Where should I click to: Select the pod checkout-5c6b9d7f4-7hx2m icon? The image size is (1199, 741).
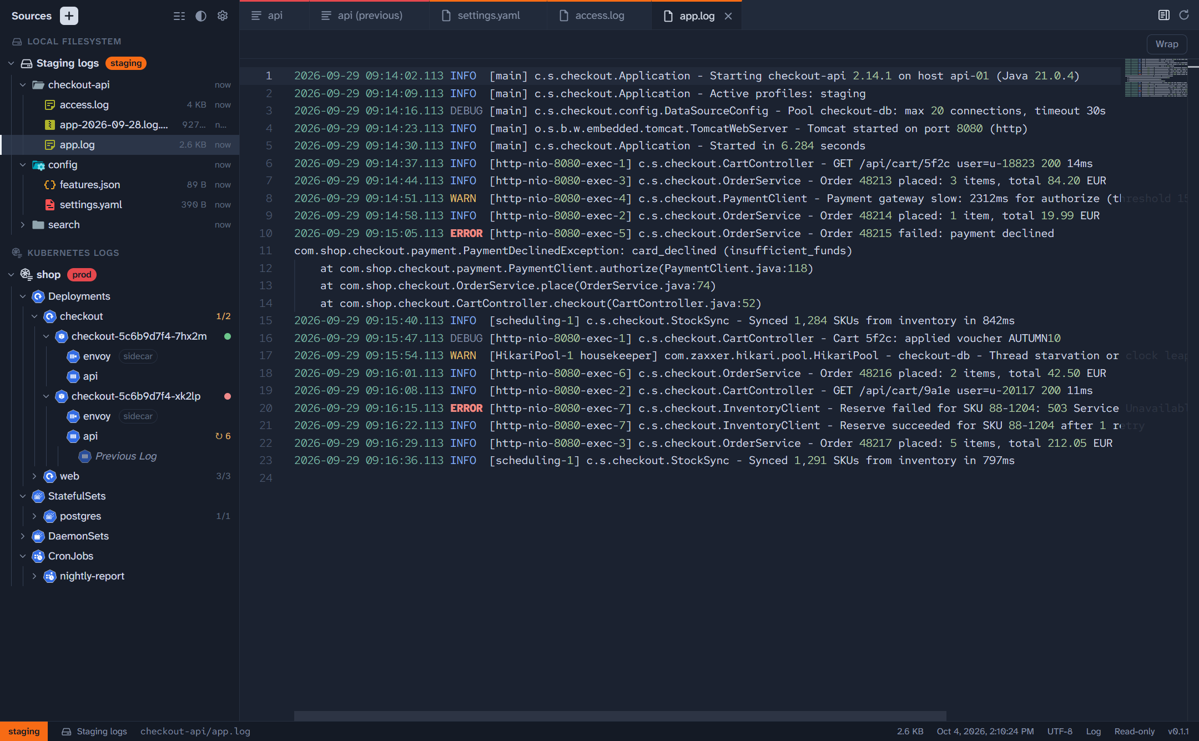[x=62, y=336]
